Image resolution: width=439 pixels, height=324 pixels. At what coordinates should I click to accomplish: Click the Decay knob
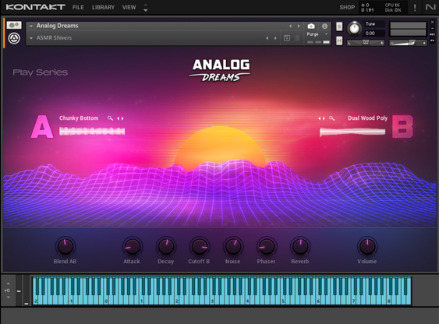pyautogui.click(x=166, y=246)
